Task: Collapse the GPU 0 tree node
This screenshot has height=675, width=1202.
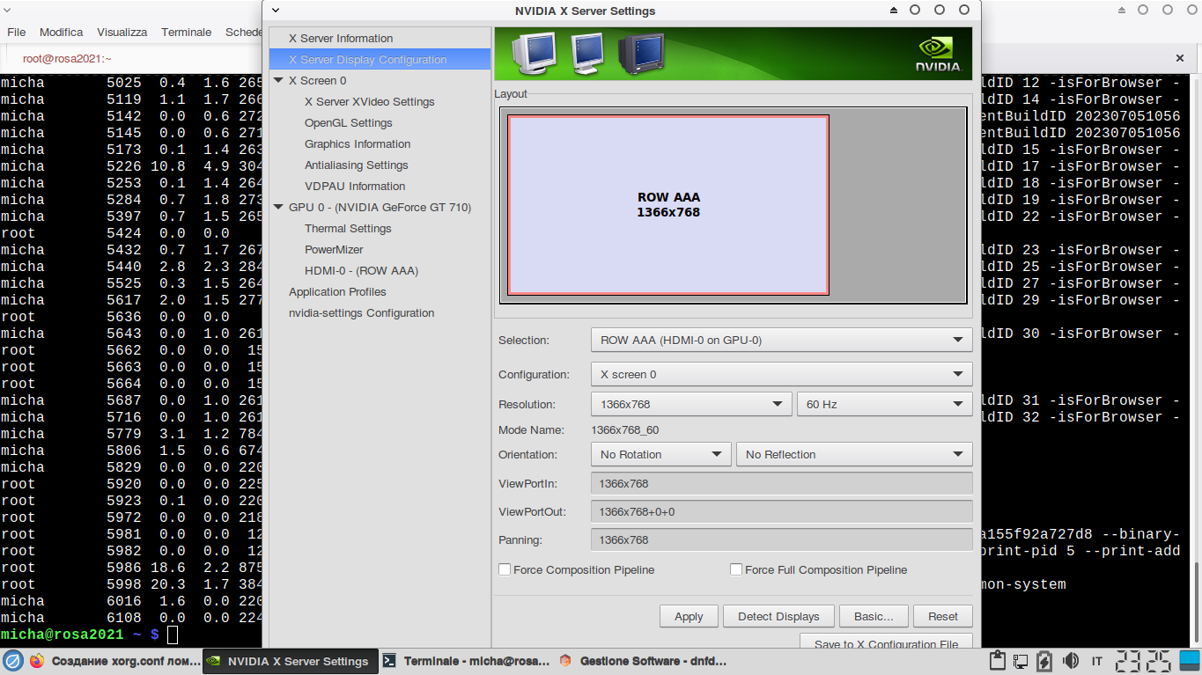Action: click(x=278, y=207)
